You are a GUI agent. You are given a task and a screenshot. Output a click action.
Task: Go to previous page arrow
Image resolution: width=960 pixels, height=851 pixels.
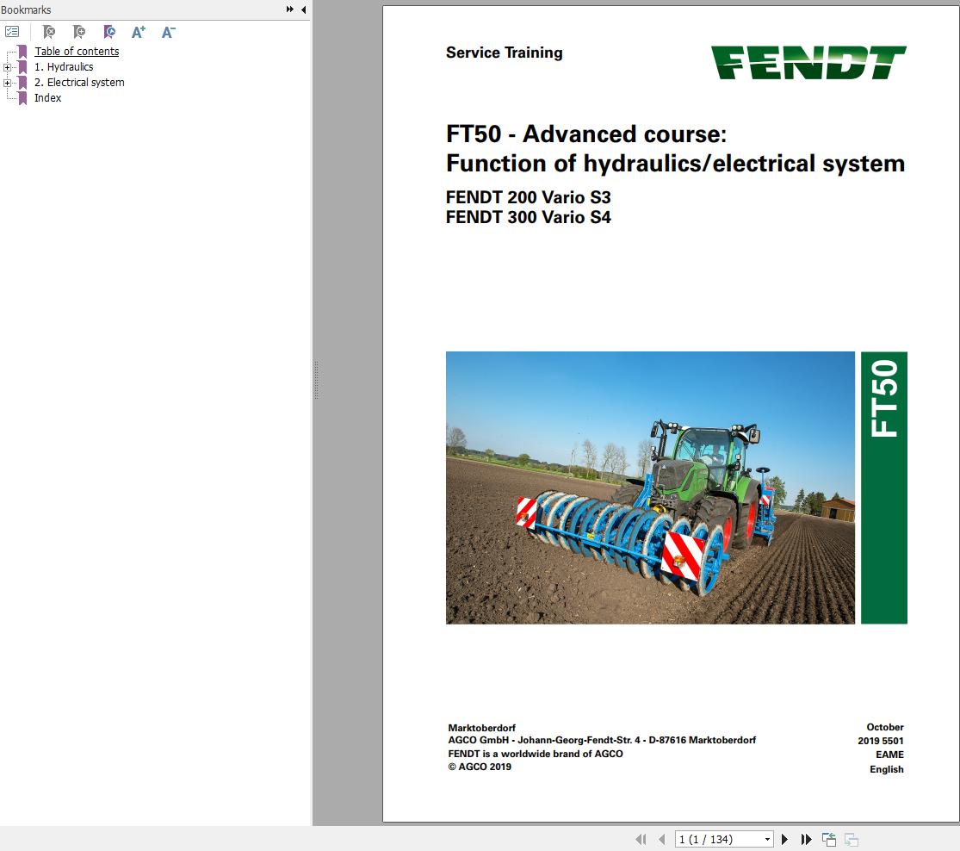pyautogui.click(x=661, y=839)
